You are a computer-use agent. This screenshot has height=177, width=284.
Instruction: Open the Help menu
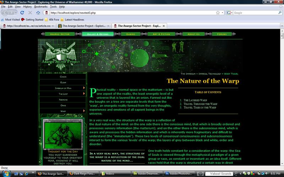click(x=62, y=7)
